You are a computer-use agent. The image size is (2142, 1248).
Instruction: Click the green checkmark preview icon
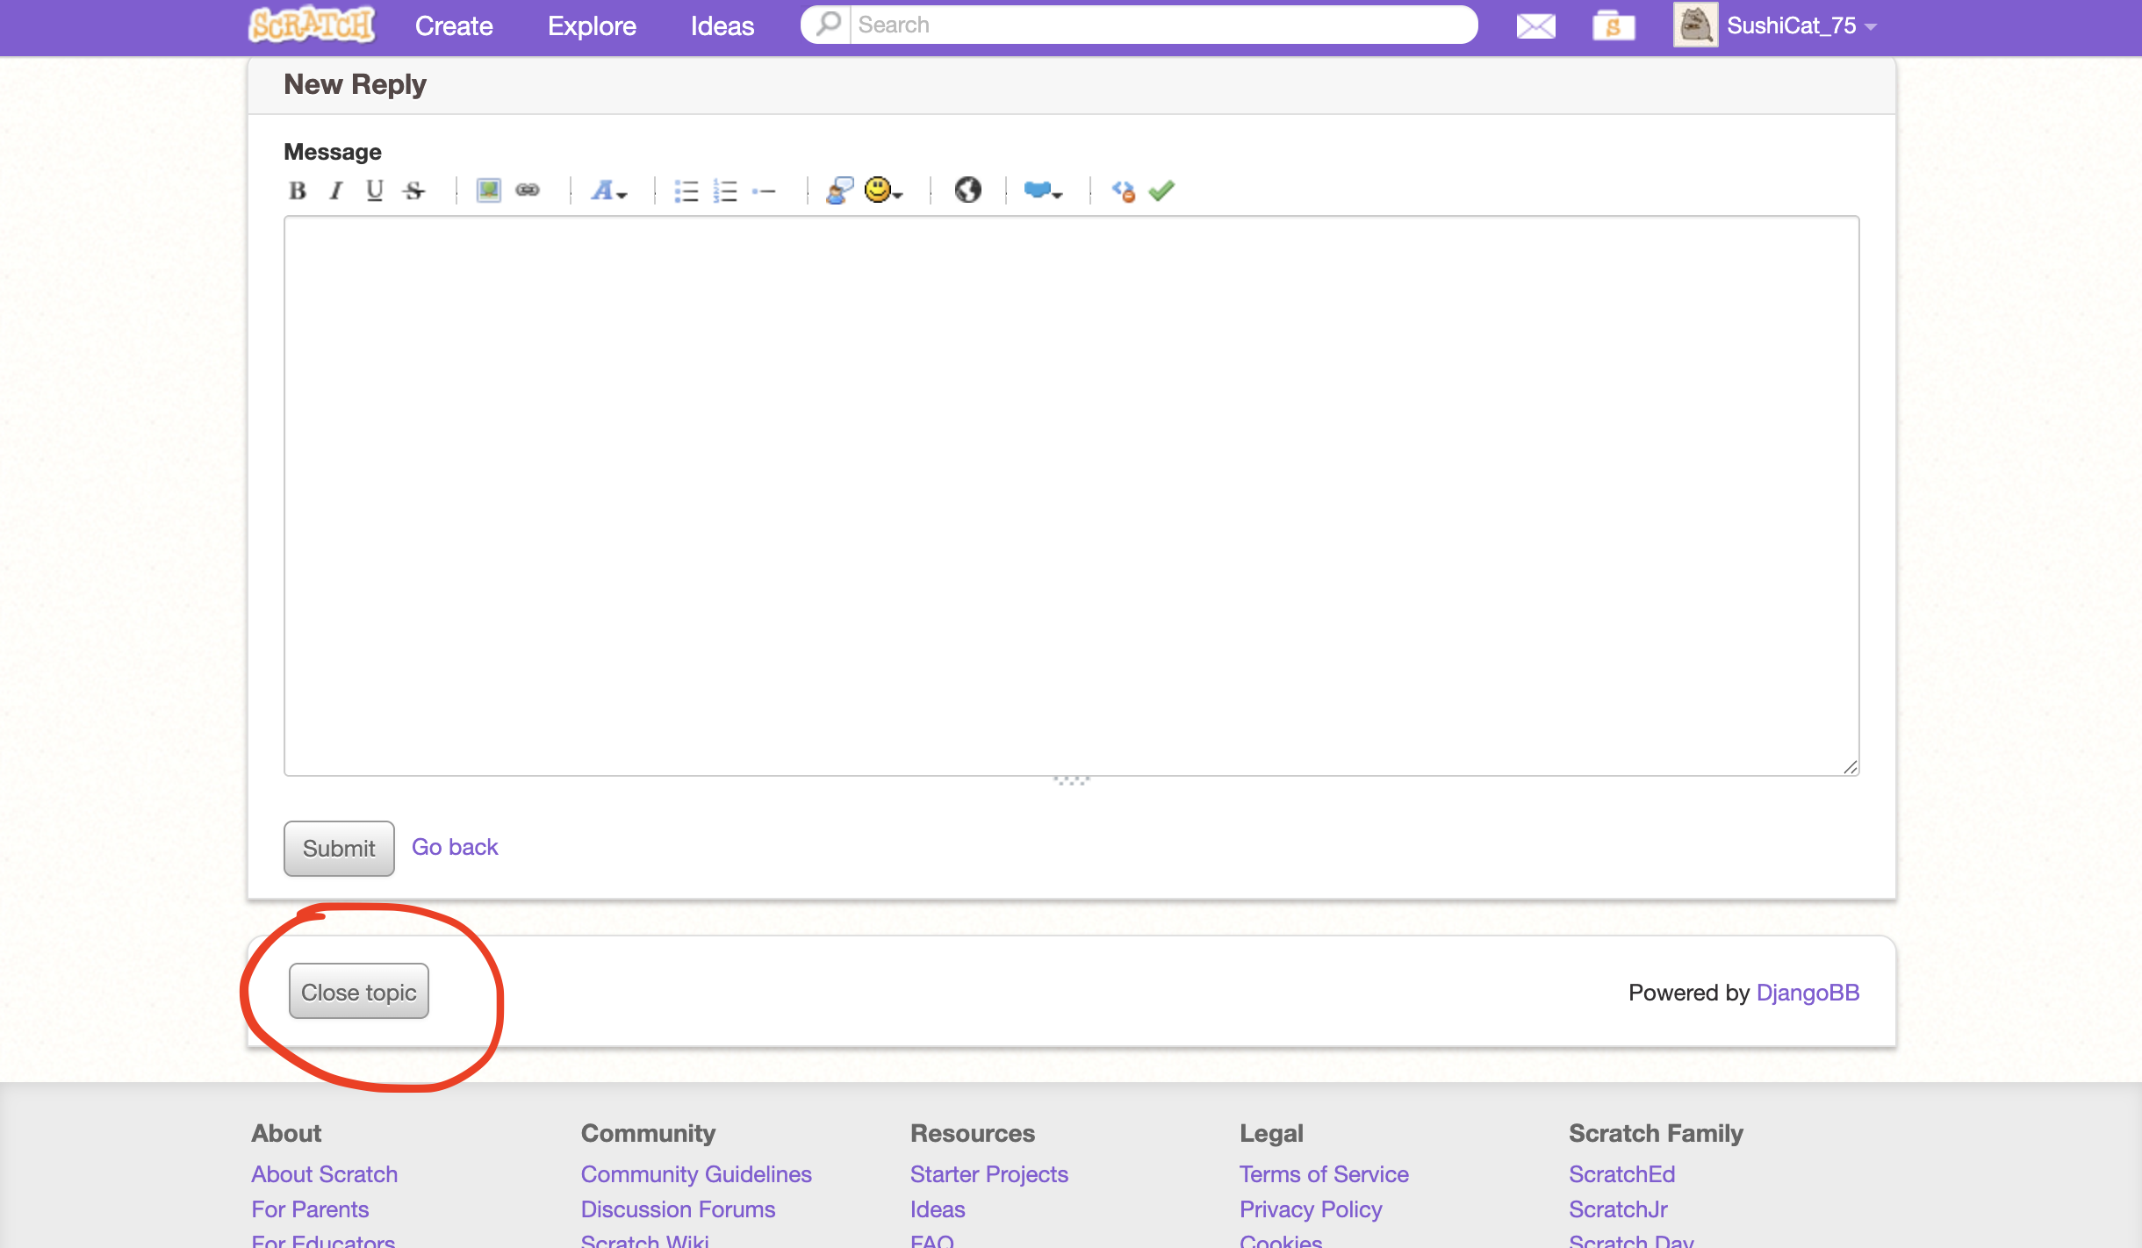point(1161,190)
